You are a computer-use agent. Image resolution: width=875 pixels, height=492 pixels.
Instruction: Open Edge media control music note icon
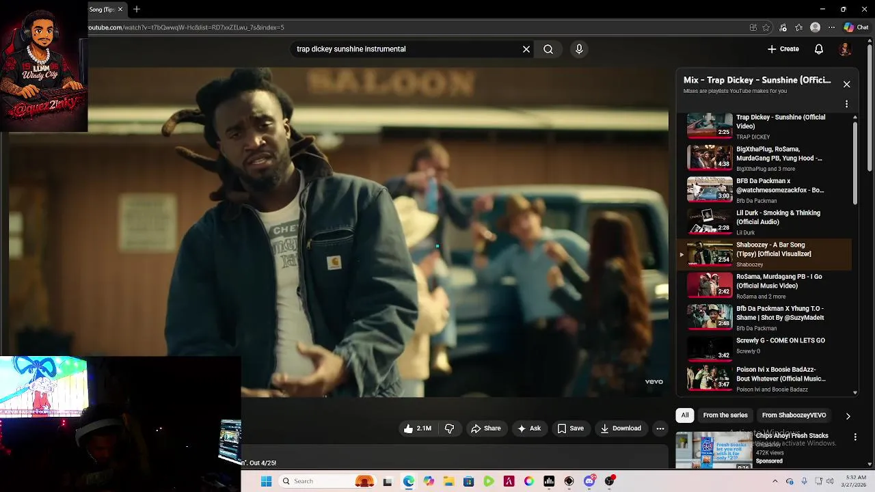coord(783,27)
